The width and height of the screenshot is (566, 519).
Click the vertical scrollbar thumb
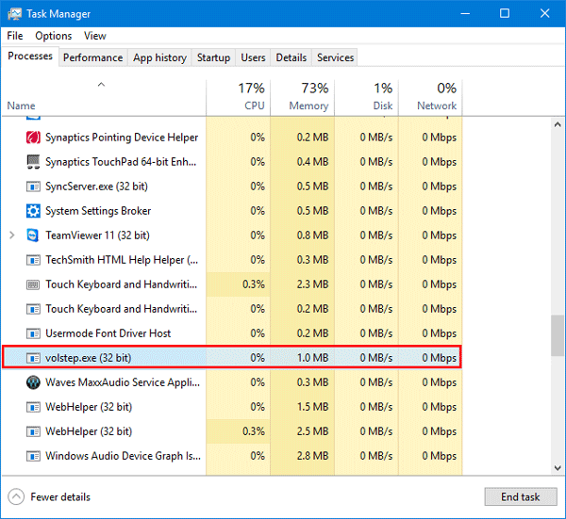click(558, 335)
